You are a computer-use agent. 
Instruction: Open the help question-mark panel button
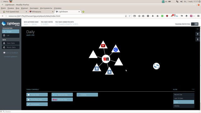point(198,34)
